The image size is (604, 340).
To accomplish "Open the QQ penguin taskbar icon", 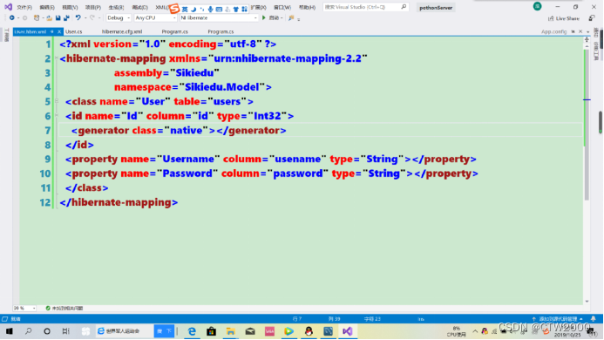I will tap(309, 331).
